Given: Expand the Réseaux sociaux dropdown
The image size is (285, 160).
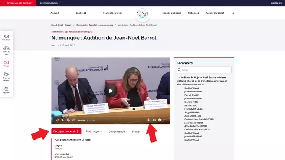Looking at the screenshot, I should pyautogui.click(x=50, y=3).
